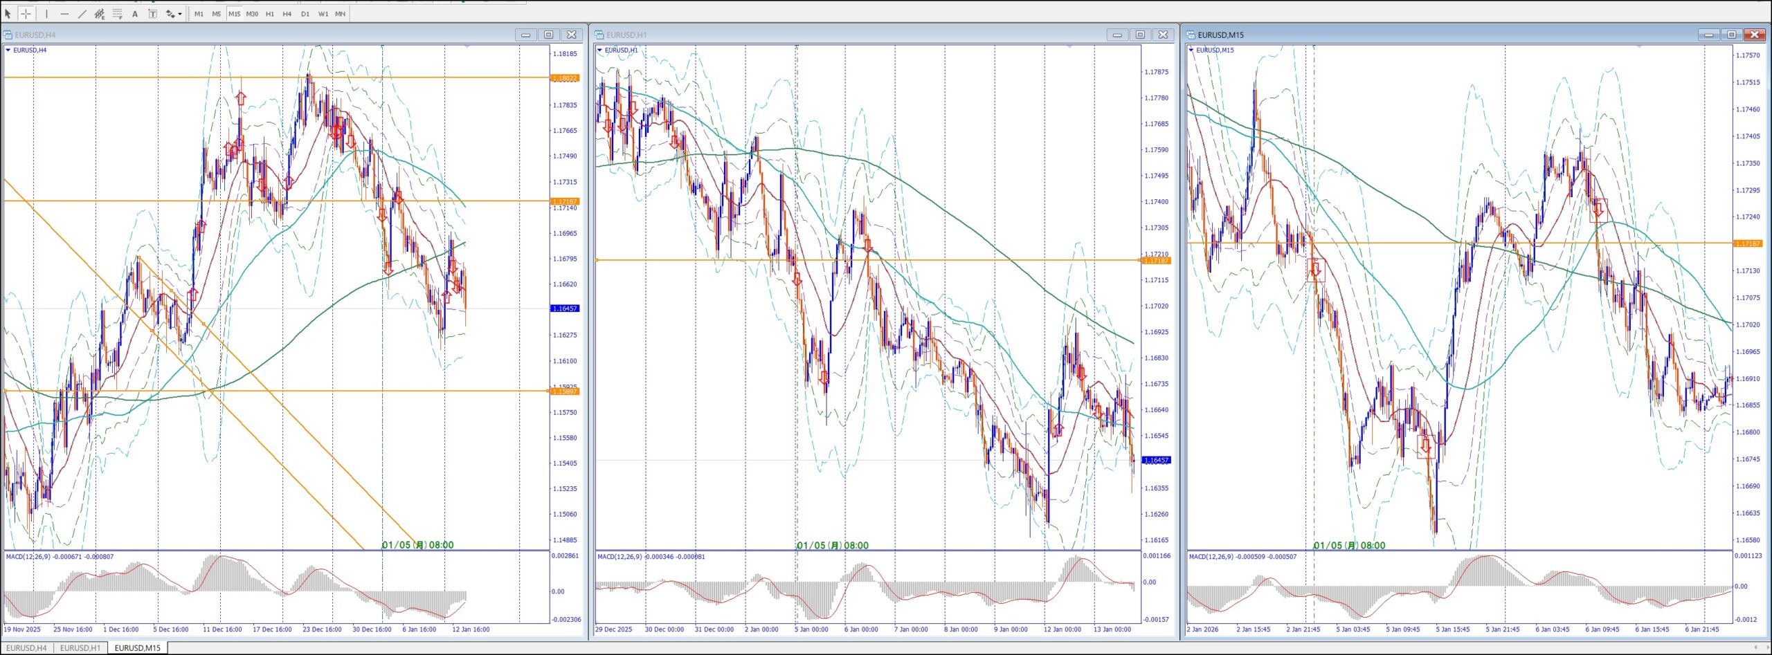Expand the EURUSD,M15 chart triangle menu

[1191, 50]
